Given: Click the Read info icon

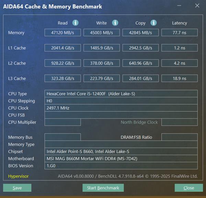Looking at the screenshot, I should point(76,23).
